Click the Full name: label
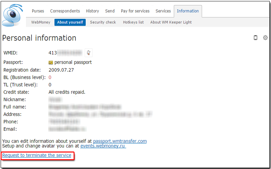 (15, 107)
